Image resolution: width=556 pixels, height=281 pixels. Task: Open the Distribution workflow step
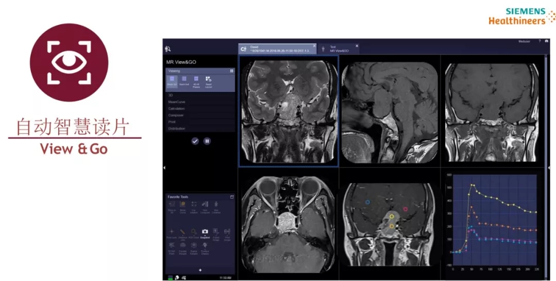pos(200,128)
